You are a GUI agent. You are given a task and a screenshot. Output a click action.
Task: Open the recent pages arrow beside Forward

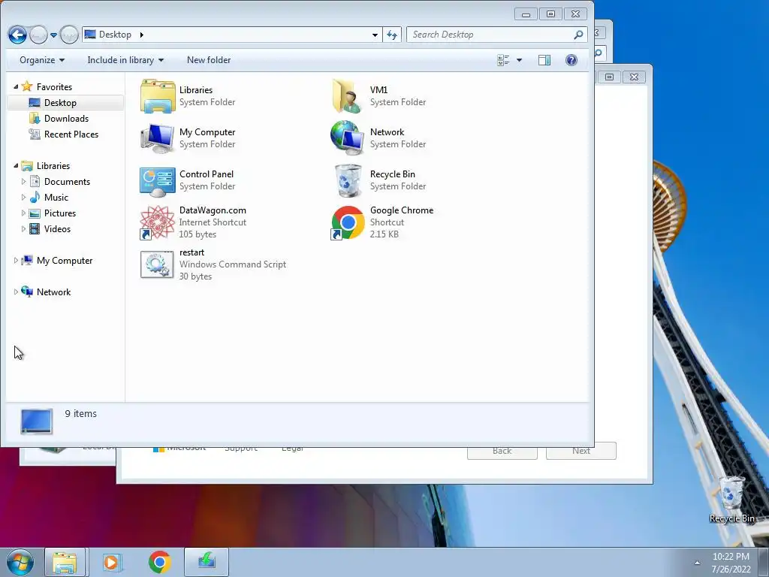pos(53,35)
